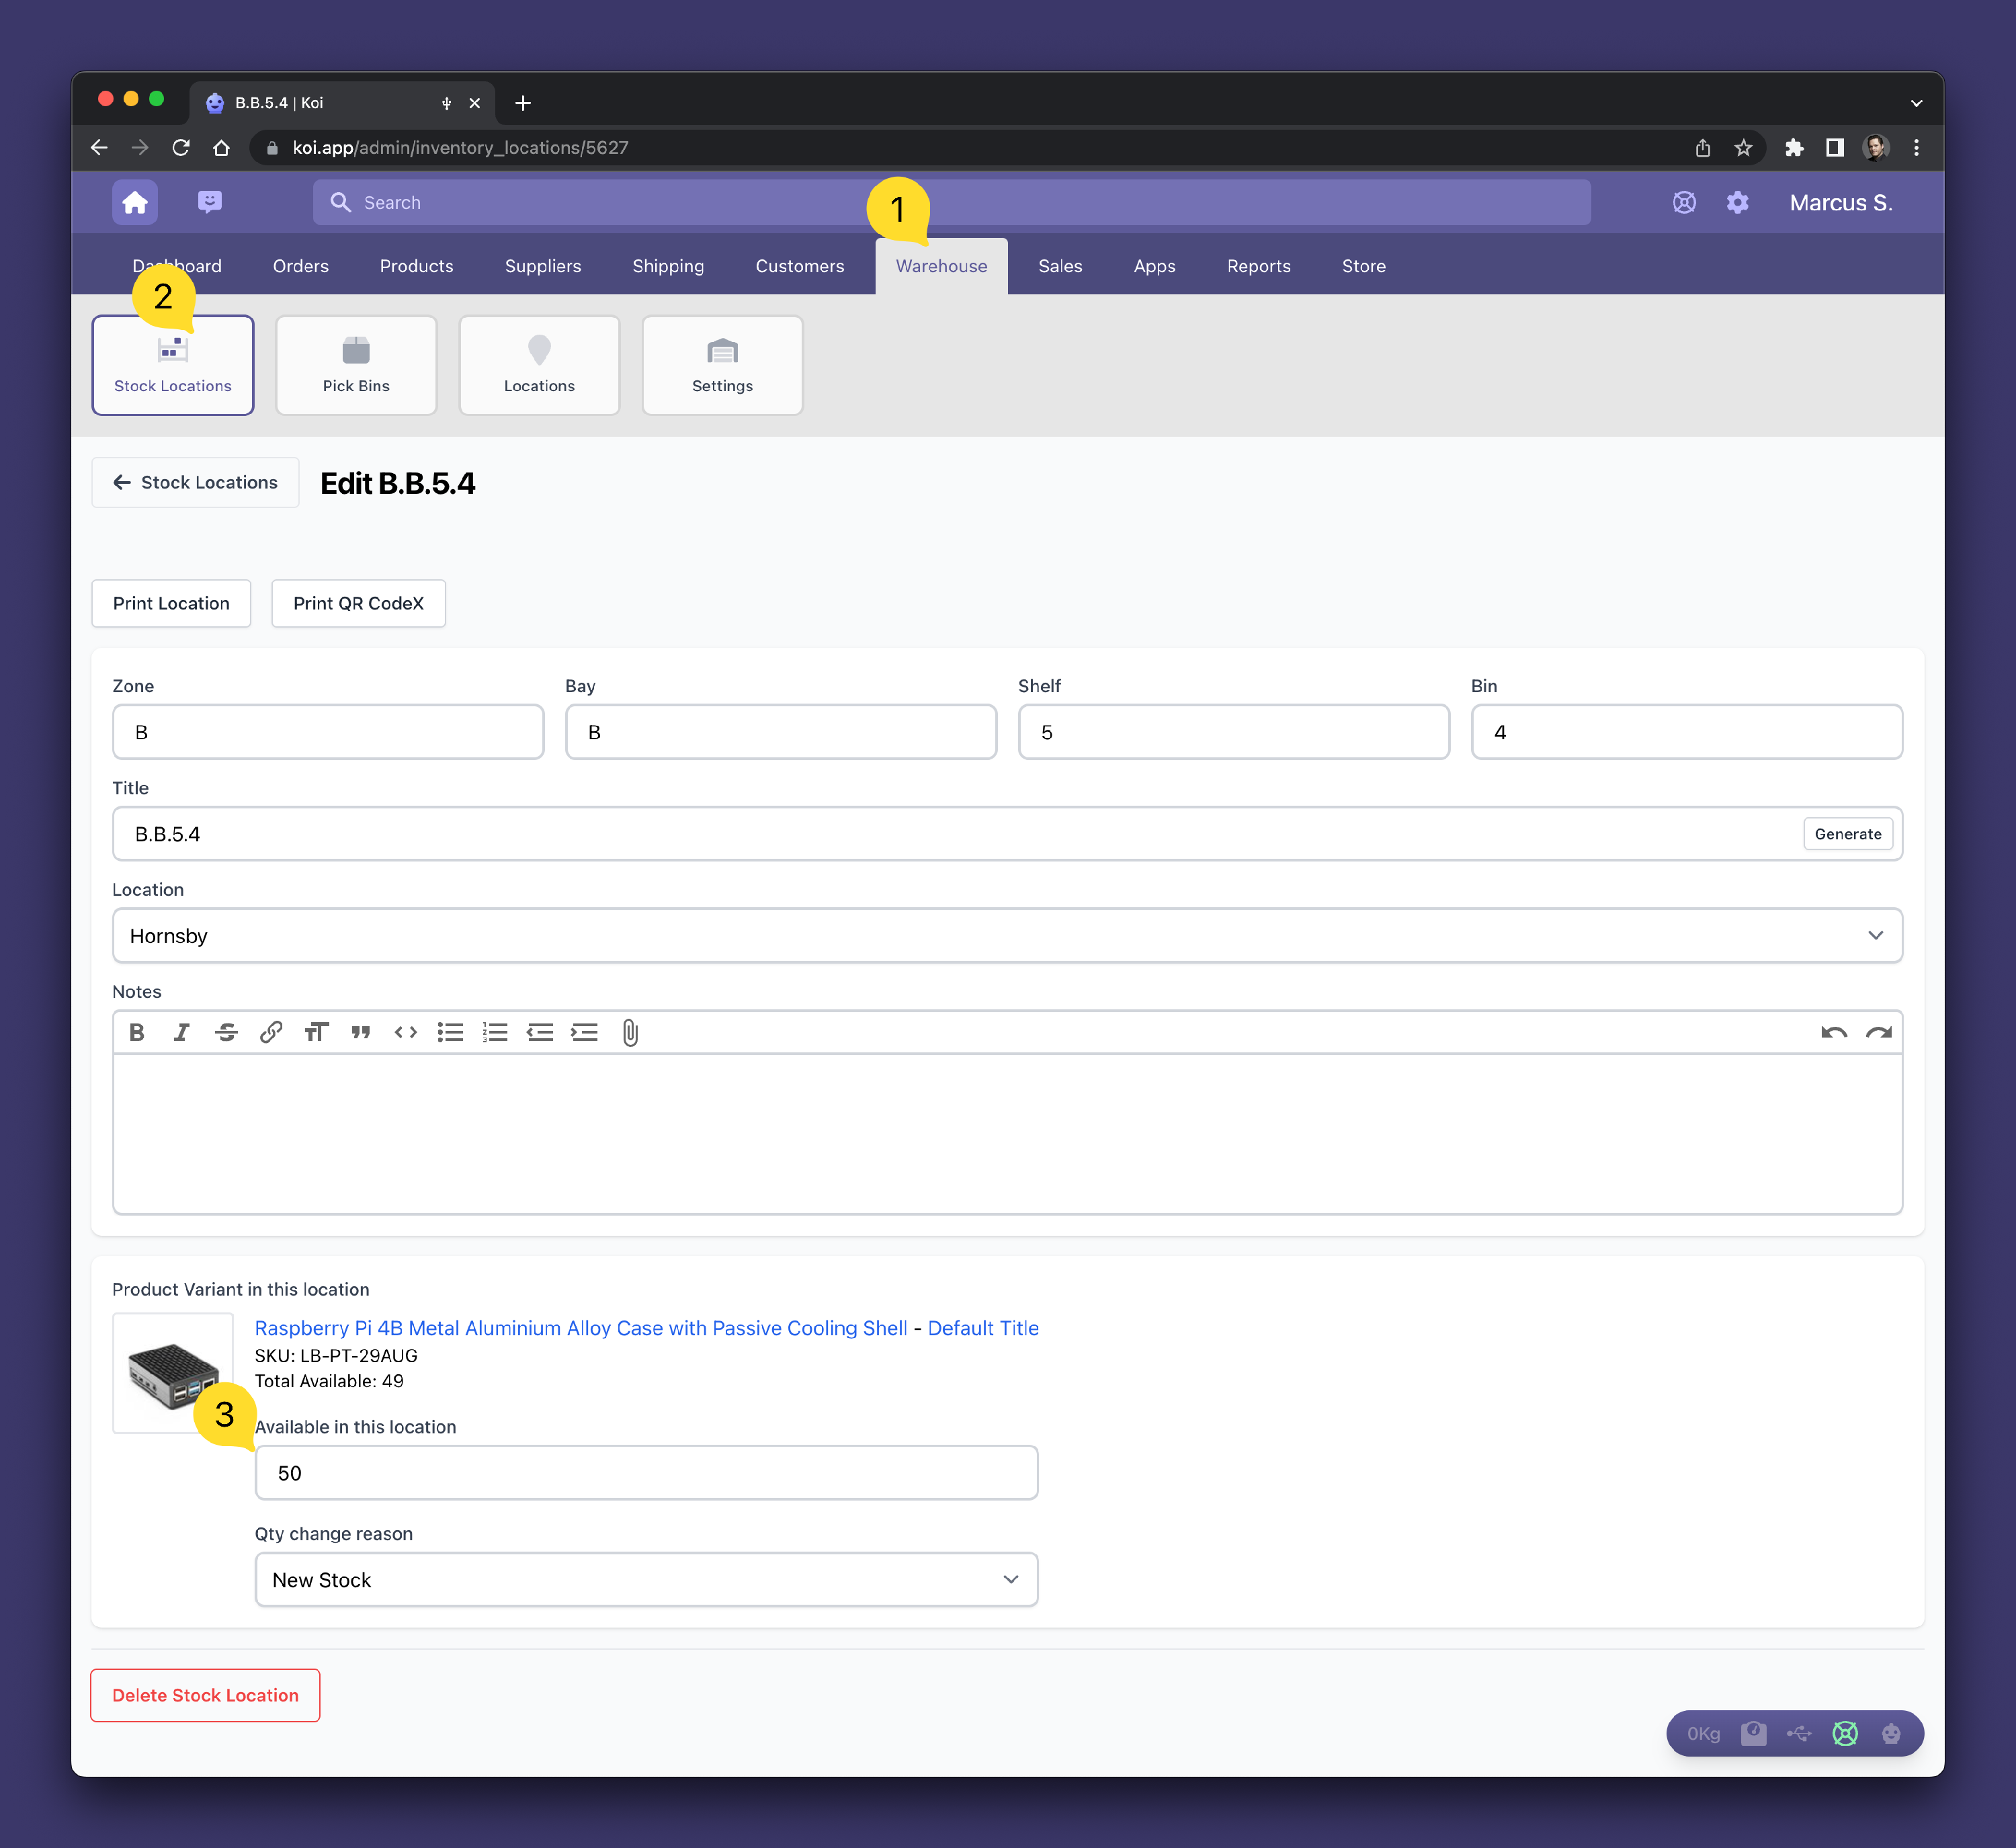Click the Available in this location field
The image size is (2016, 1848).
(x=646, y=1472)
